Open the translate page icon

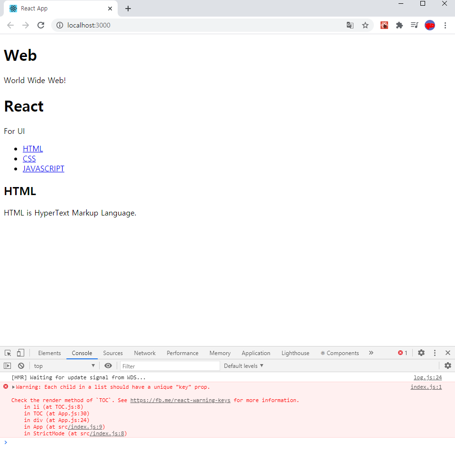pos(350,25)
